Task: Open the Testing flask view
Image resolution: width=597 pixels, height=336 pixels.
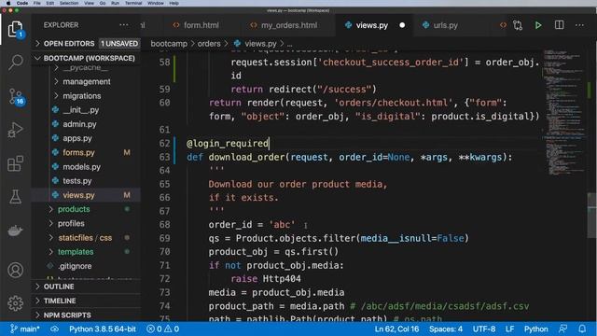Action: point(16,197)
